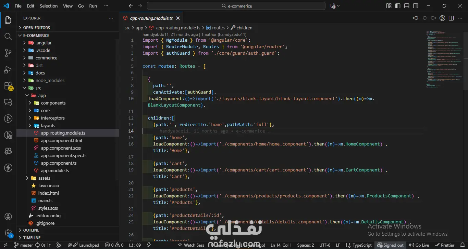Image resolution: width=468 pixels, height=249 pixels.
Task: Select the app-routing.module.ts editor tab
Action: [x=151, y=18]
